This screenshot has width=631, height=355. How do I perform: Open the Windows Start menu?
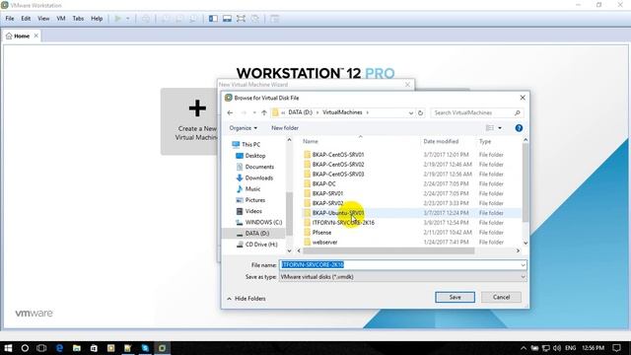[x=8, y=348]
